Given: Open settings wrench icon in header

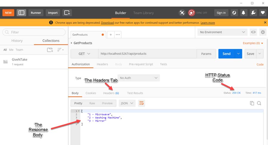Looking at the screenshot, I should pos(253,13).
